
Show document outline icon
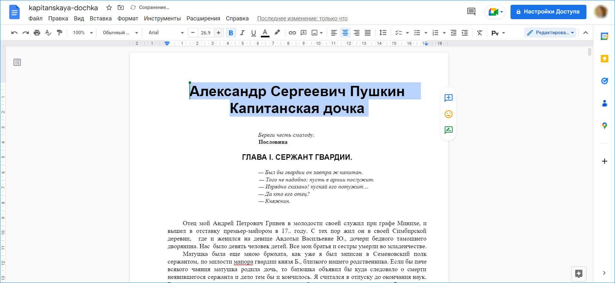[17, 62]
